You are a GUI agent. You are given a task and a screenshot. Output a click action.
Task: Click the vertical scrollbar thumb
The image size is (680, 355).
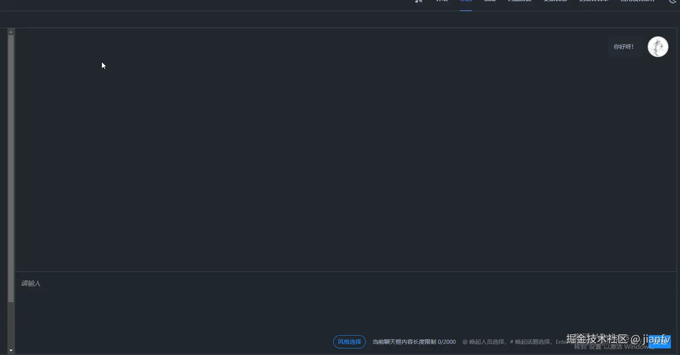[x=11, y=169]
